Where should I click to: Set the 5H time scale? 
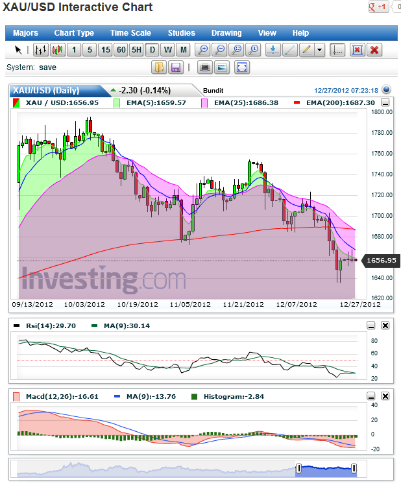[136, 50]
